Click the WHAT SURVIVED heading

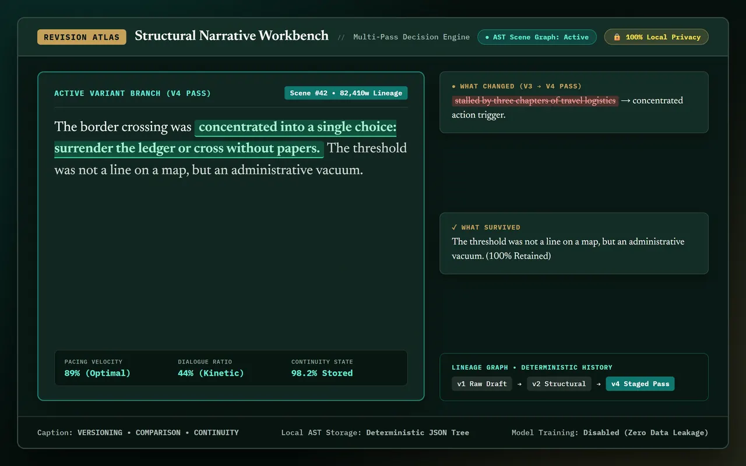coord(485,227)
